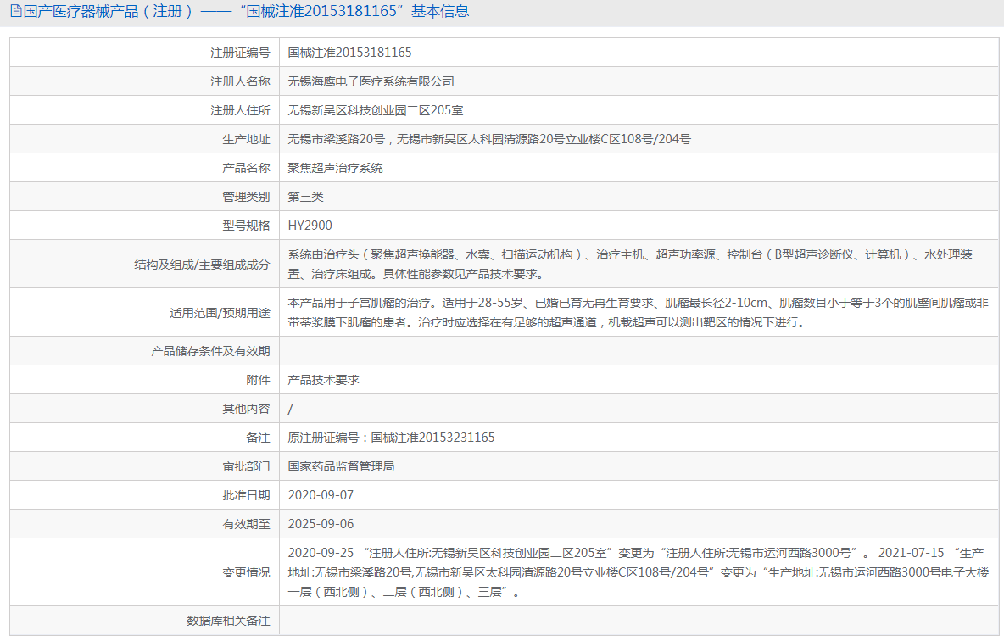Select company name 无锡海鹰电子医疗系统有限公司
Screen dimensions: 1004x641
coord(371,81)
